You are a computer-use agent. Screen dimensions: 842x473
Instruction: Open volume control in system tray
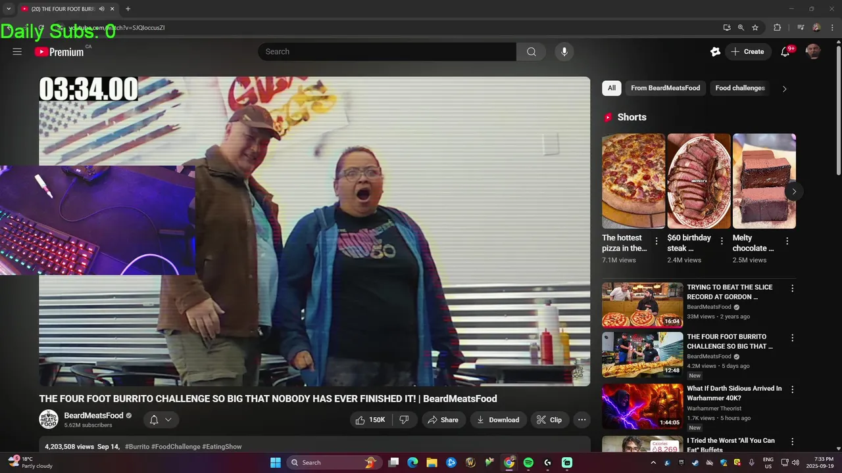[x=795, y=463]
